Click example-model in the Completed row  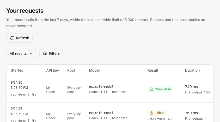[x=101, y=87]
